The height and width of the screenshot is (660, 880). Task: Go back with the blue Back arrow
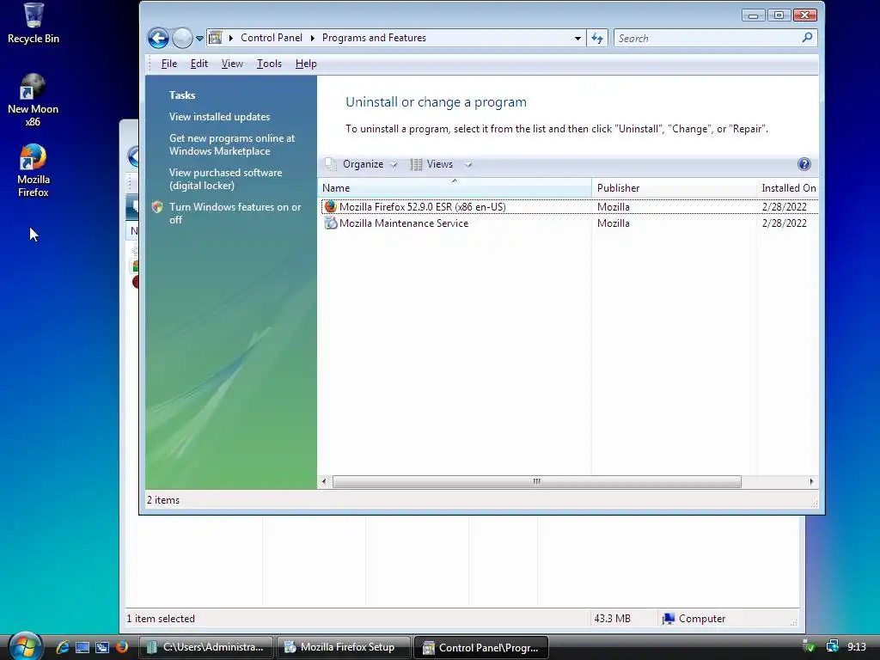(158, 38)
